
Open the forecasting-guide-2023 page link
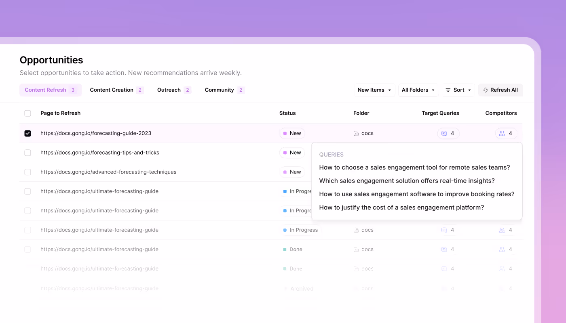[x=96, y=133]
